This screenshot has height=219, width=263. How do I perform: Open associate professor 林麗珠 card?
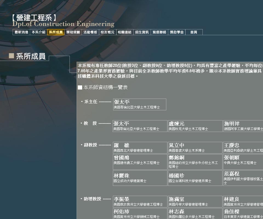click(140, 178)
